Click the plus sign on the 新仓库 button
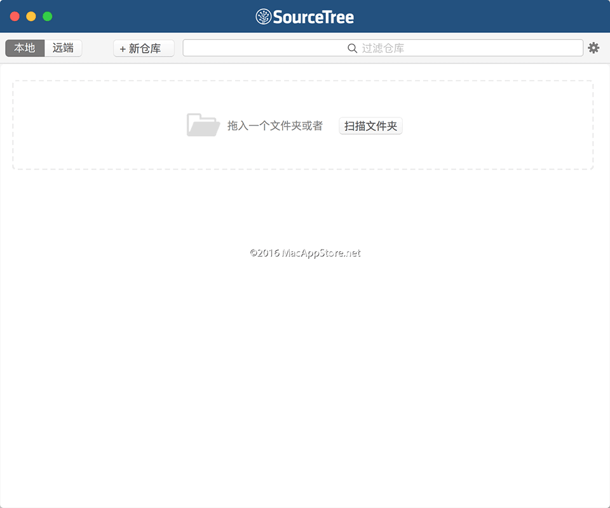This screenshot has height=508, width=610. click(123, 49)
